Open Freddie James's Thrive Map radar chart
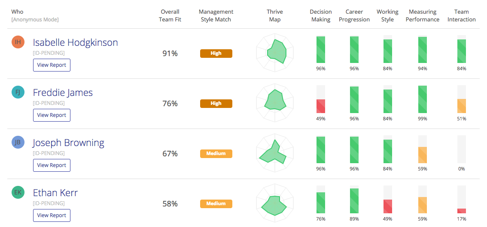This screenshot has width=487, height=227. point(275,104)
